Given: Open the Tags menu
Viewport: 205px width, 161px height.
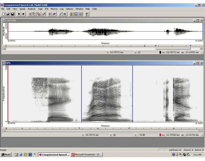Looking at the screenshot, I should [x=40, y=9].
